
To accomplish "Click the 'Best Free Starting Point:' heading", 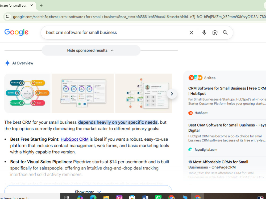I will coord(35,139).
